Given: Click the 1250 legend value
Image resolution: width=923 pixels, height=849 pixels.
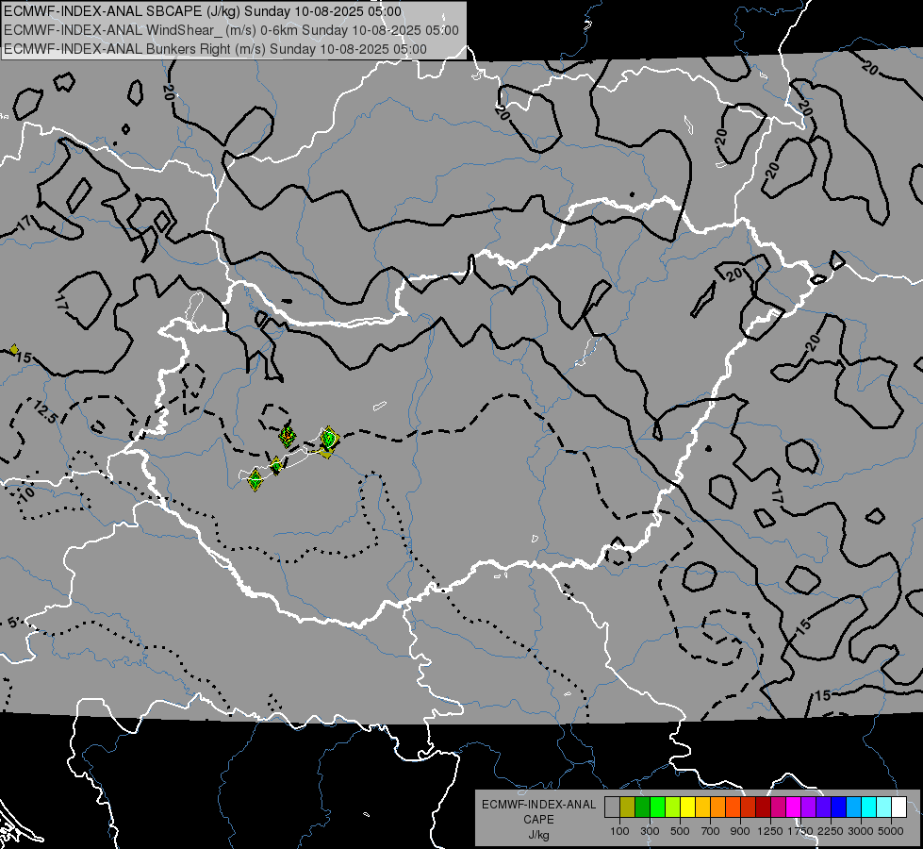Looking at the screenshot, I should [x=770, y=831].
